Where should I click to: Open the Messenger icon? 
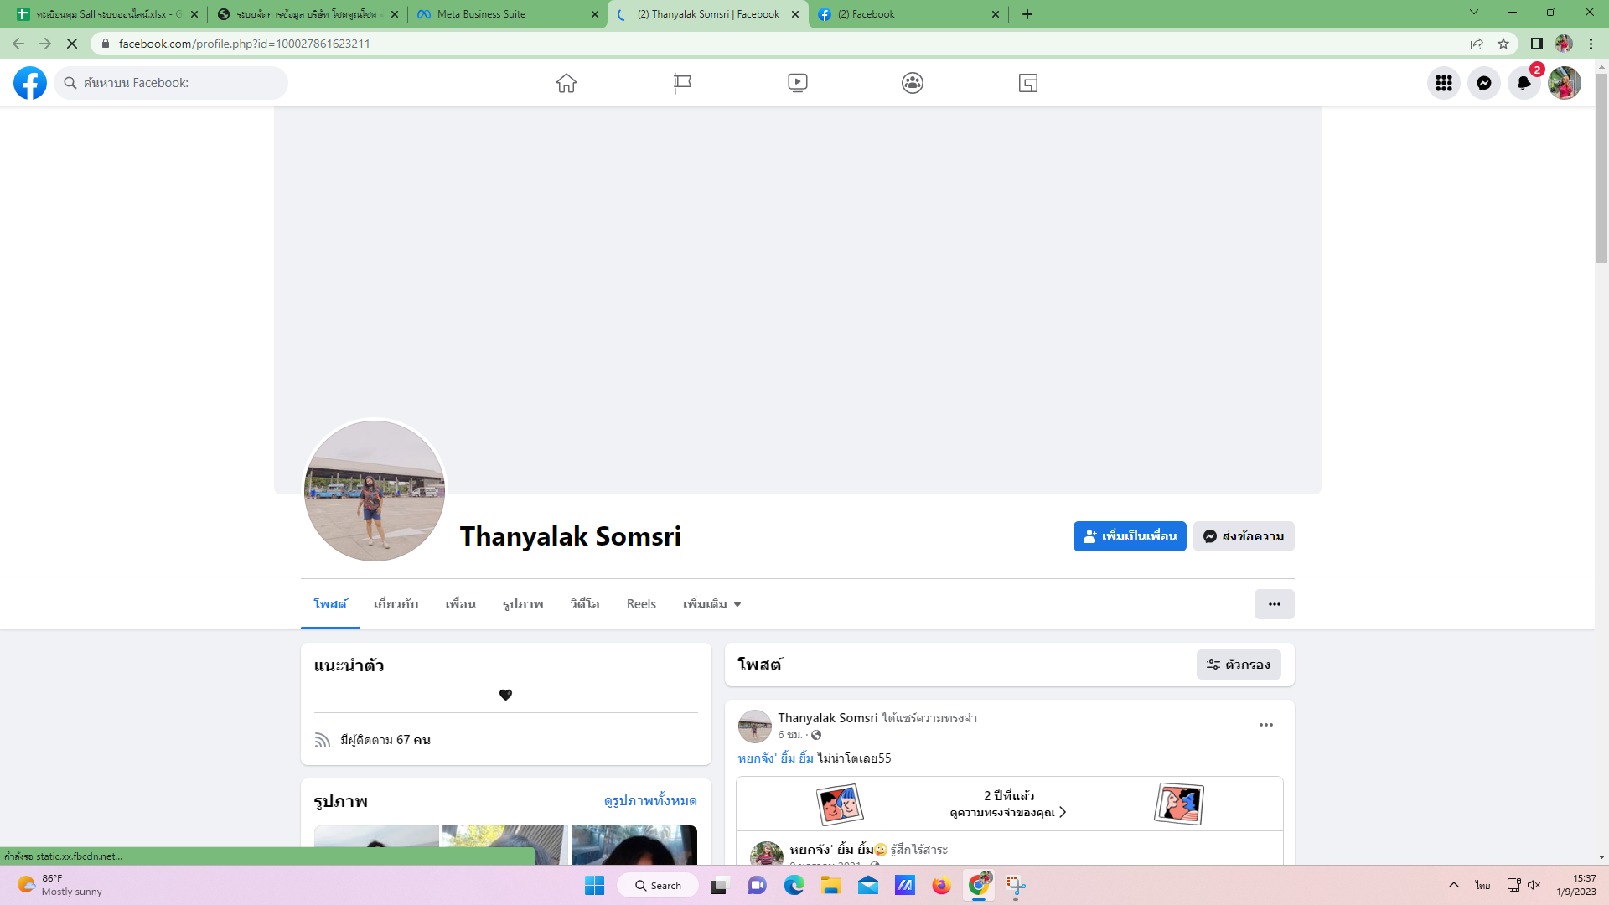click(x=1483, y=83)
